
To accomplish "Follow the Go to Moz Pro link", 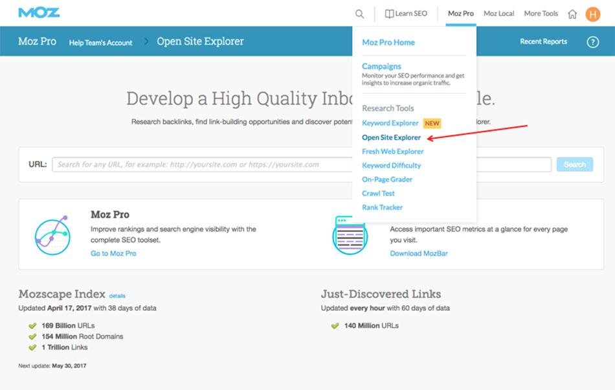I will (113, 253).
